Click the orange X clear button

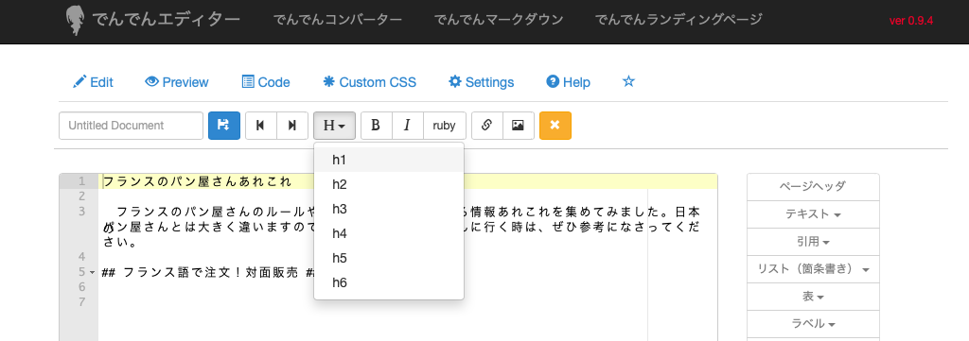click(x=555, y=126)
